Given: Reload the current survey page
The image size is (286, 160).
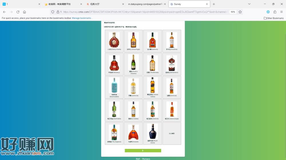Looking at the screenshot, I should [x=18, y=12].
